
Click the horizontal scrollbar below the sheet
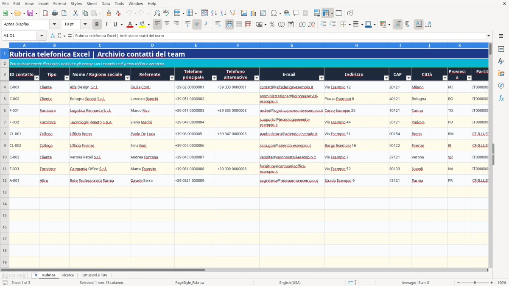(244, 270)
